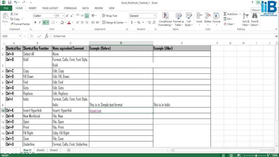Open Format as Table gallery
This screenshot has height=157, width=279.
tap(179, 20)
